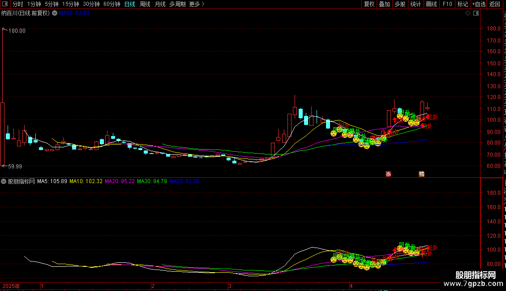Viewport: 506px width, 291px height.
Task: Click the 复权 adjustment button
Action: click(x=369, y=4)
